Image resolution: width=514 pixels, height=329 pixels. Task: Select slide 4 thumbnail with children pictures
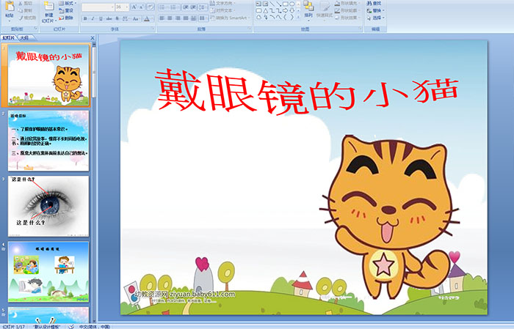point(48,272)
